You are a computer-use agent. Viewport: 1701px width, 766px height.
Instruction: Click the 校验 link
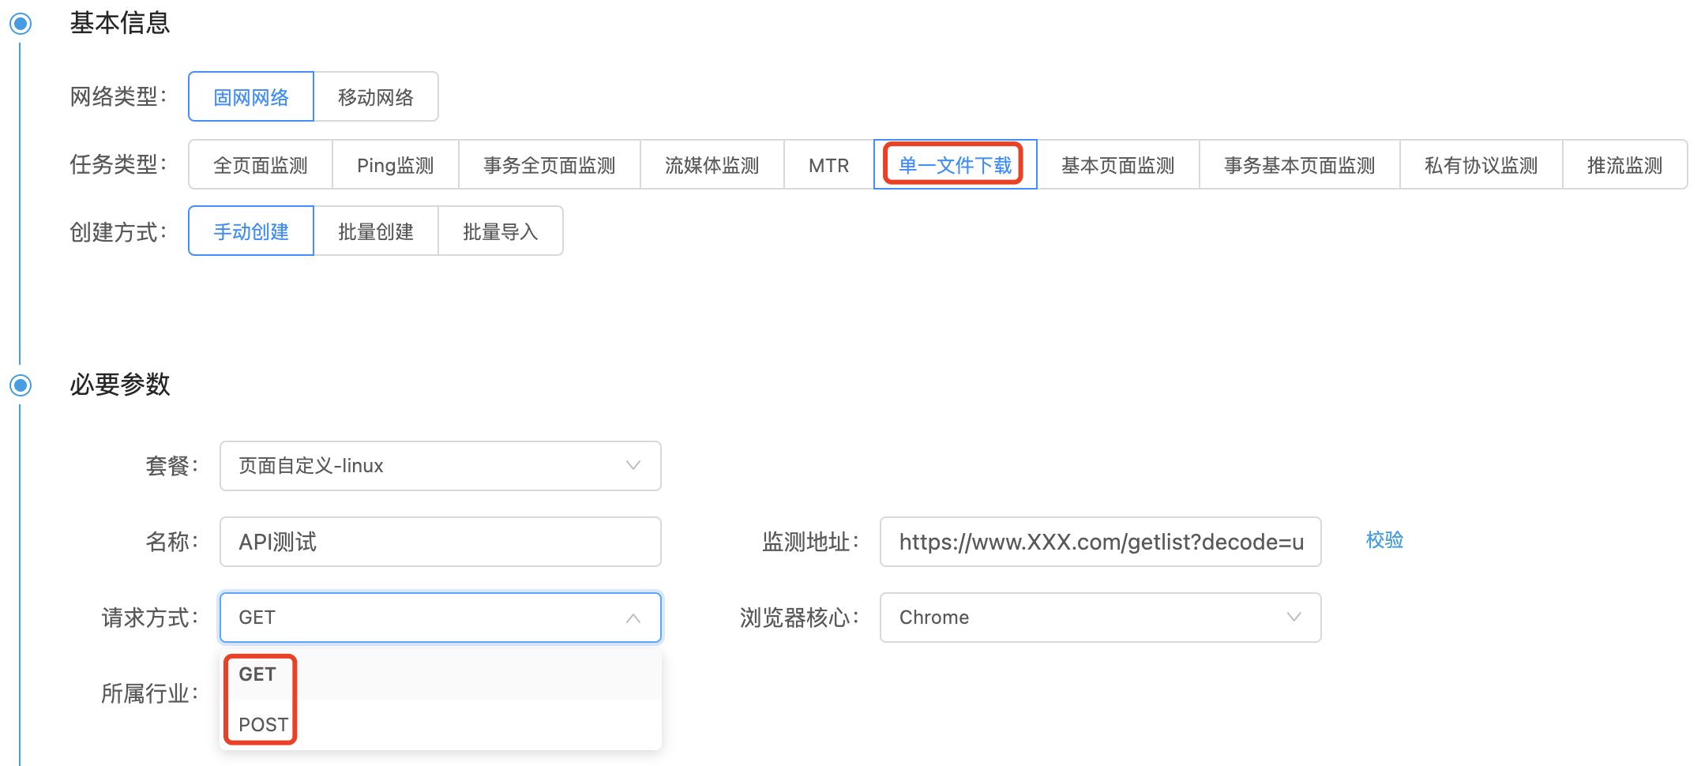(1384, 540)
